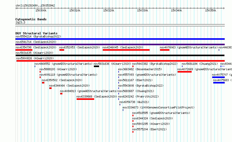This screenshot has height=142, width=232.
Task: Open nsv6541714 (Sedlazeck2020) label
Action: click(x=36, y=42)
